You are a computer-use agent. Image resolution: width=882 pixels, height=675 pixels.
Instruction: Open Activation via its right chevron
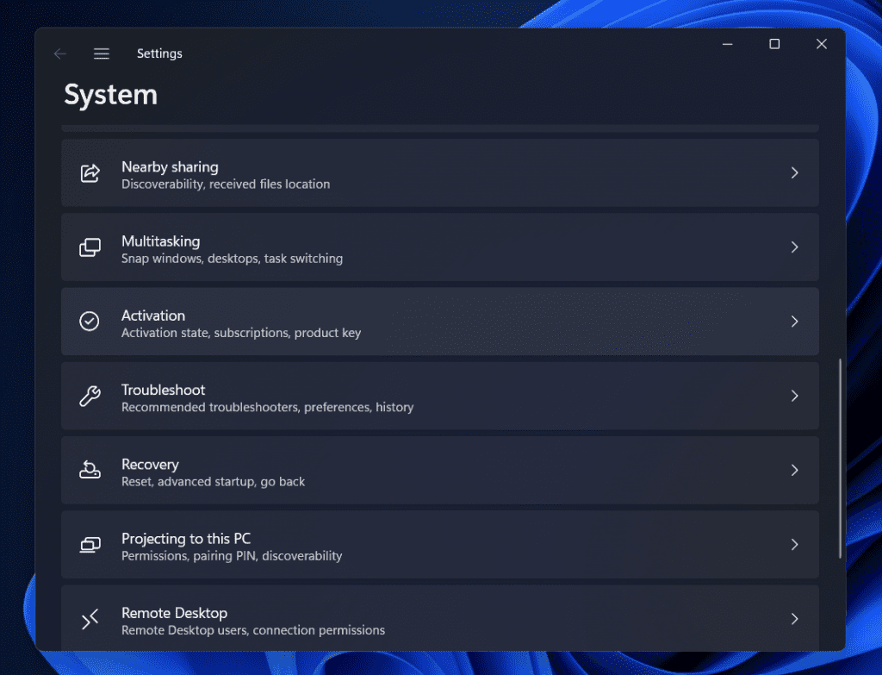(794, 322)
